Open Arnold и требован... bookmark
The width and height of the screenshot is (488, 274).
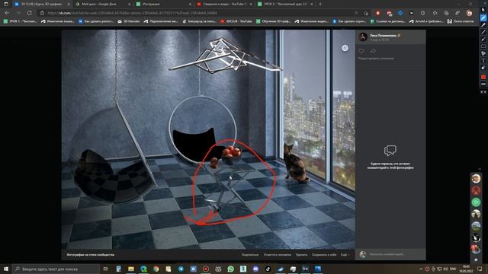pyautogui.click(x=426, y=21)
